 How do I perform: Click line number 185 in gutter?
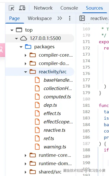coord(86,131)
